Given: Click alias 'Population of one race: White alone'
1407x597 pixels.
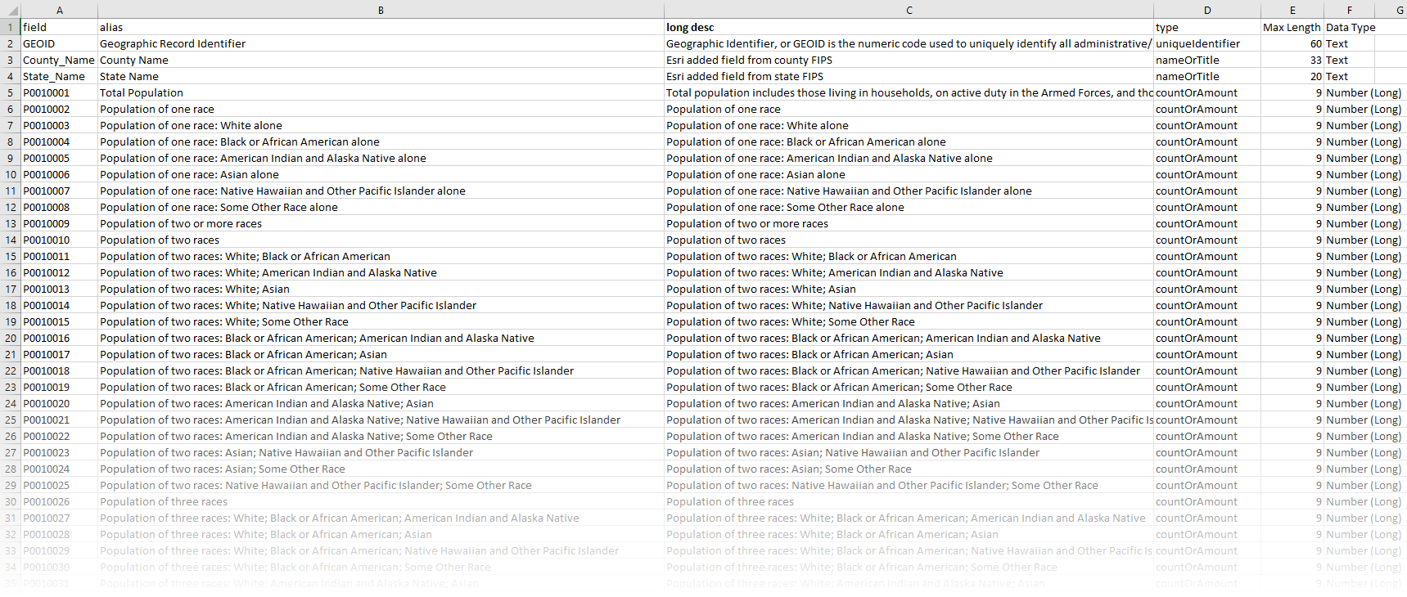Looking at the screenshot, I should pos(381,125).
